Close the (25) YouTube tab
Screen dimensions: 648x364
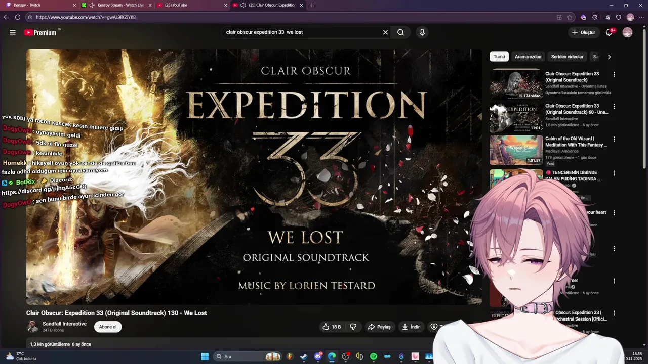point(226,5)
